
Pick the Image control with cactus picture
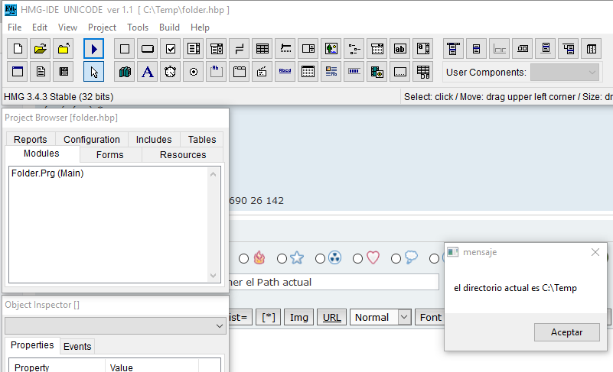point(331,49)
